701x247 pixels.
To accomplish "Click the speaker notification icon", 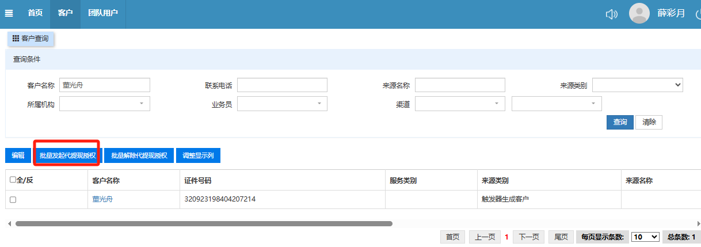I will 611,14.
